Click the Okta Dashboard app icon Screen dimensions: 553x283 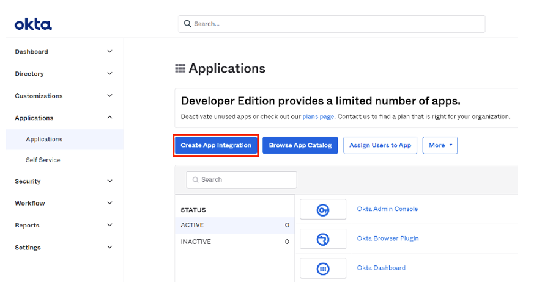click(x=323, y=268)
